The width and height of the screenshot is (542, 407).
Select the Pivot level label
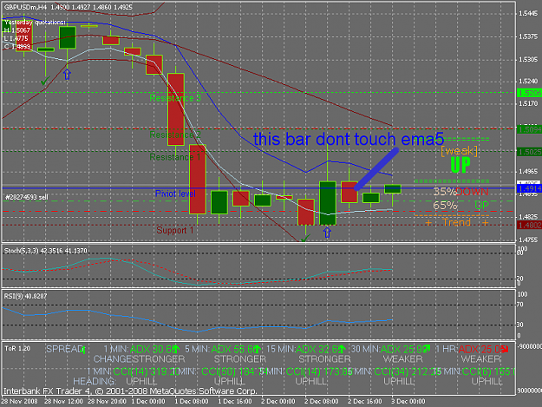(x=175, y=194)
